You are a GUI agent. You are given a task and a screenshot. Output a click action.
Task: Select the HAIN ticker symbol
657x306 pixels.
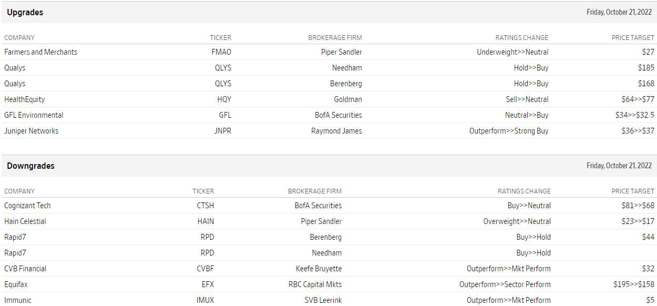(206, 221)
